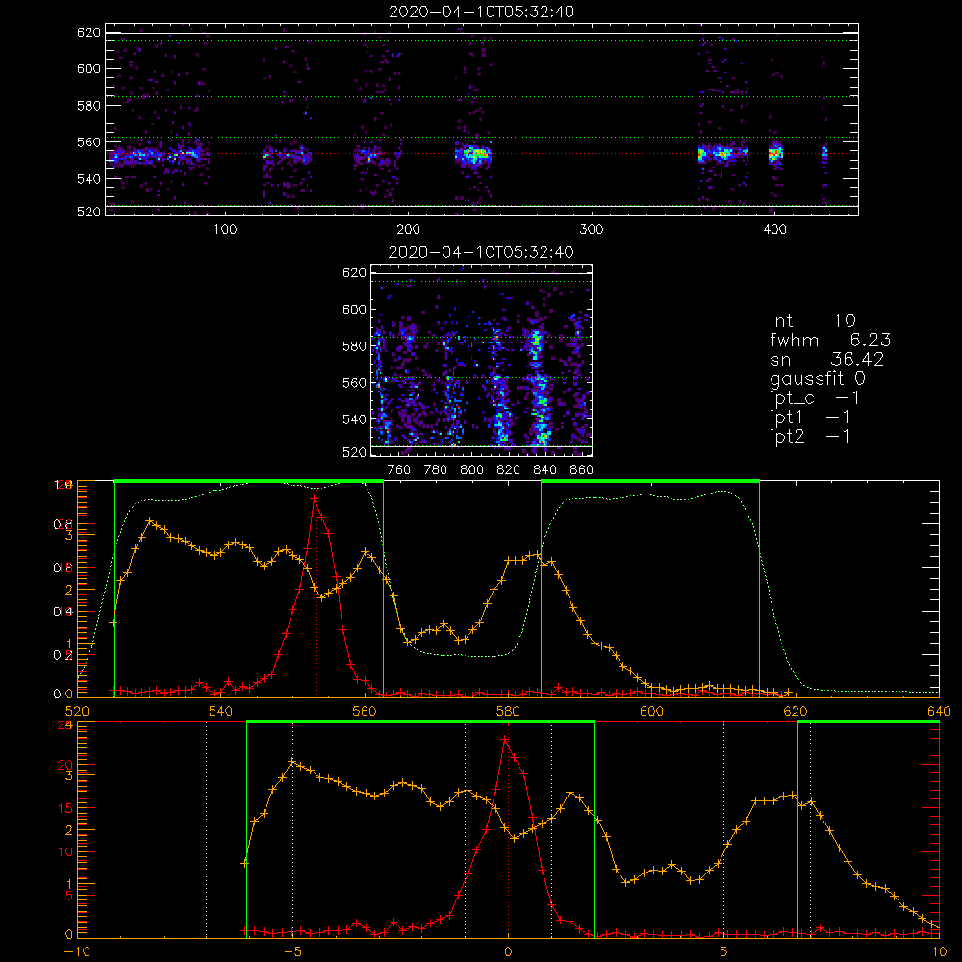Click x-axis label 400 of top spectrogram

tap(774, 230)
